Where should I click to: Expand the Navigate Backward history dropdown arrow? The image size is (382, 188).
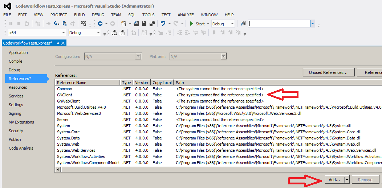[106, 24]
